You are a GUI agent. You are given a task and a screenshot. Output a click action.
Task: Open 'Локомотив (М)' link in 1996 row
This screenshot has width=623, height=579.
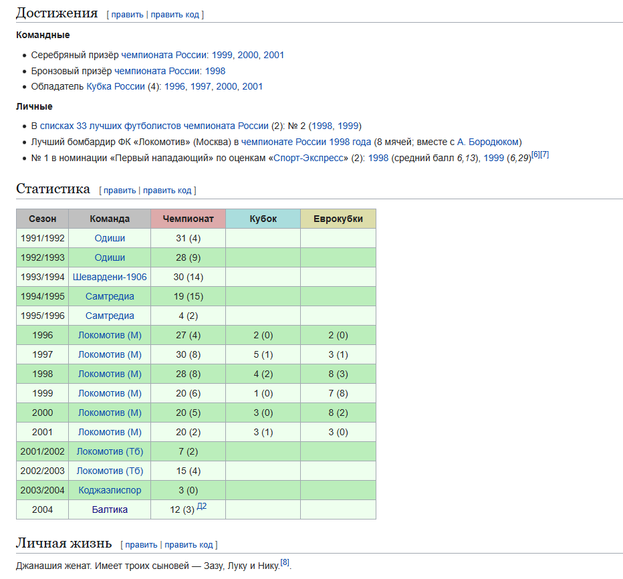pos(110,335)
